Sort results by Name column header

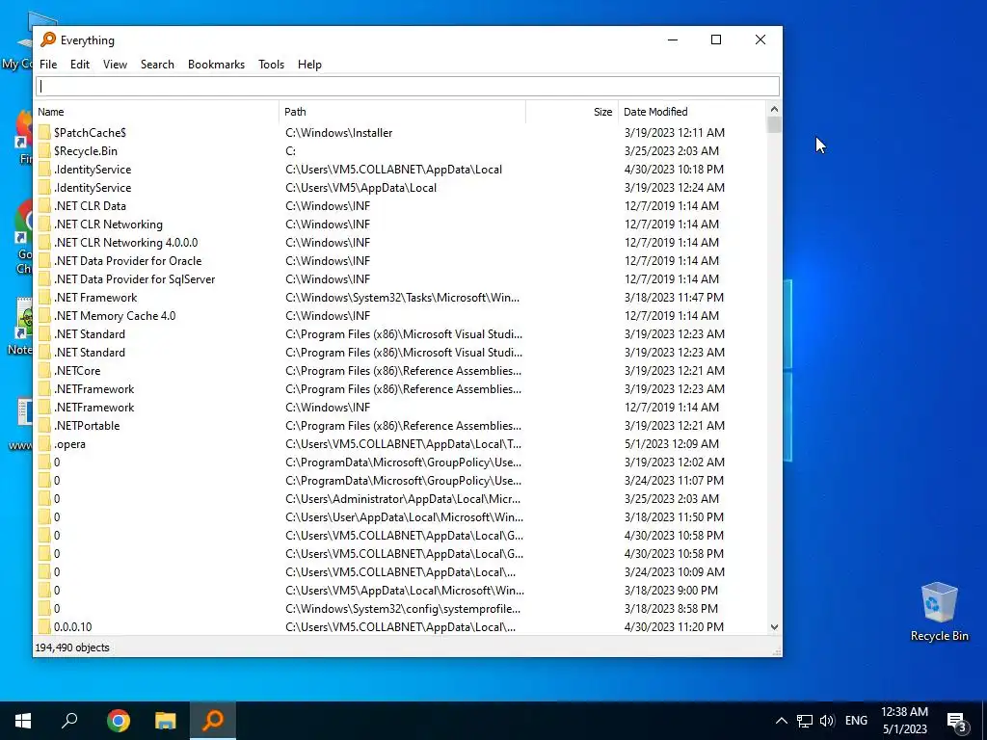157,112
